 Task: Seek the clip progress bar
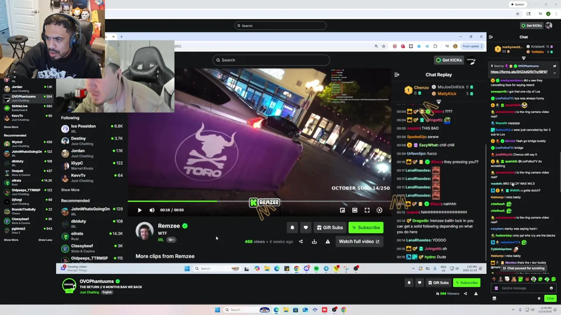[x=259, y=201]
